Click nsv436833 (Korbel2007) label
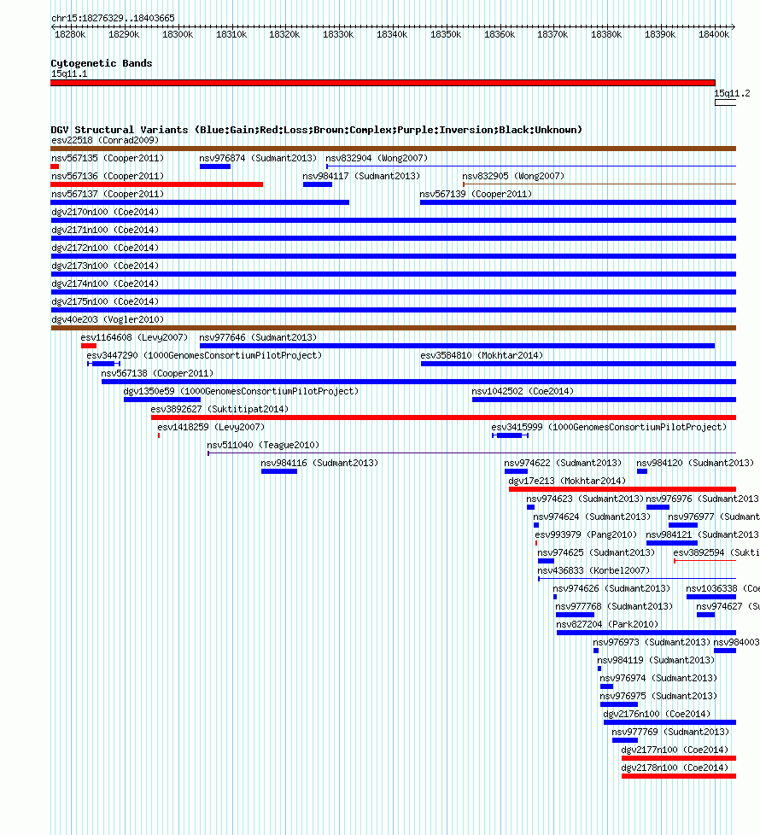Viewport: 760px width, 835px height. [x=593, y=570]
